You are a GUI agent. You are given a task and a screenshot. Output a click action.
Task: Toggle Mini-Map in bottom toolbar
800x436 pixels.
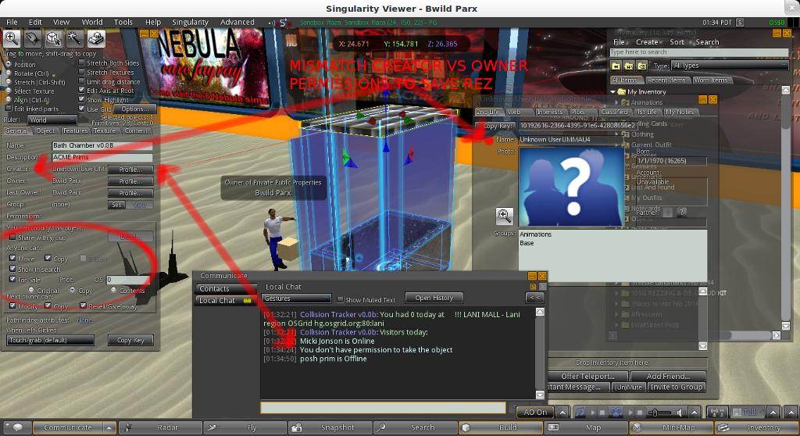[671, 428]
